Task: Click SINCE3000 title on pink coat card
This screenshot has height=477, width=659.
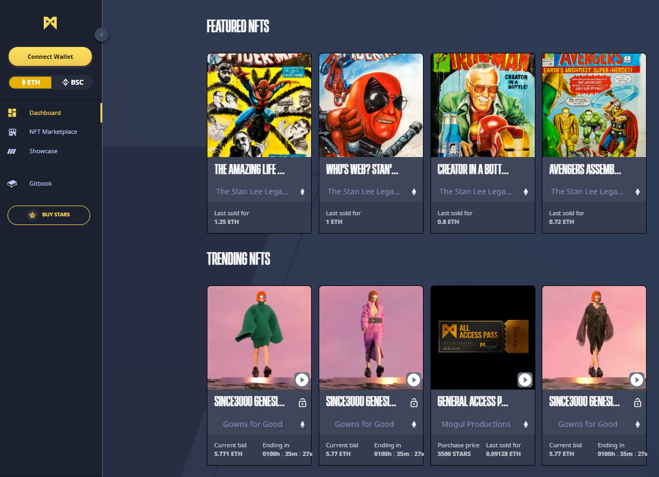Action: click(361, 402)
